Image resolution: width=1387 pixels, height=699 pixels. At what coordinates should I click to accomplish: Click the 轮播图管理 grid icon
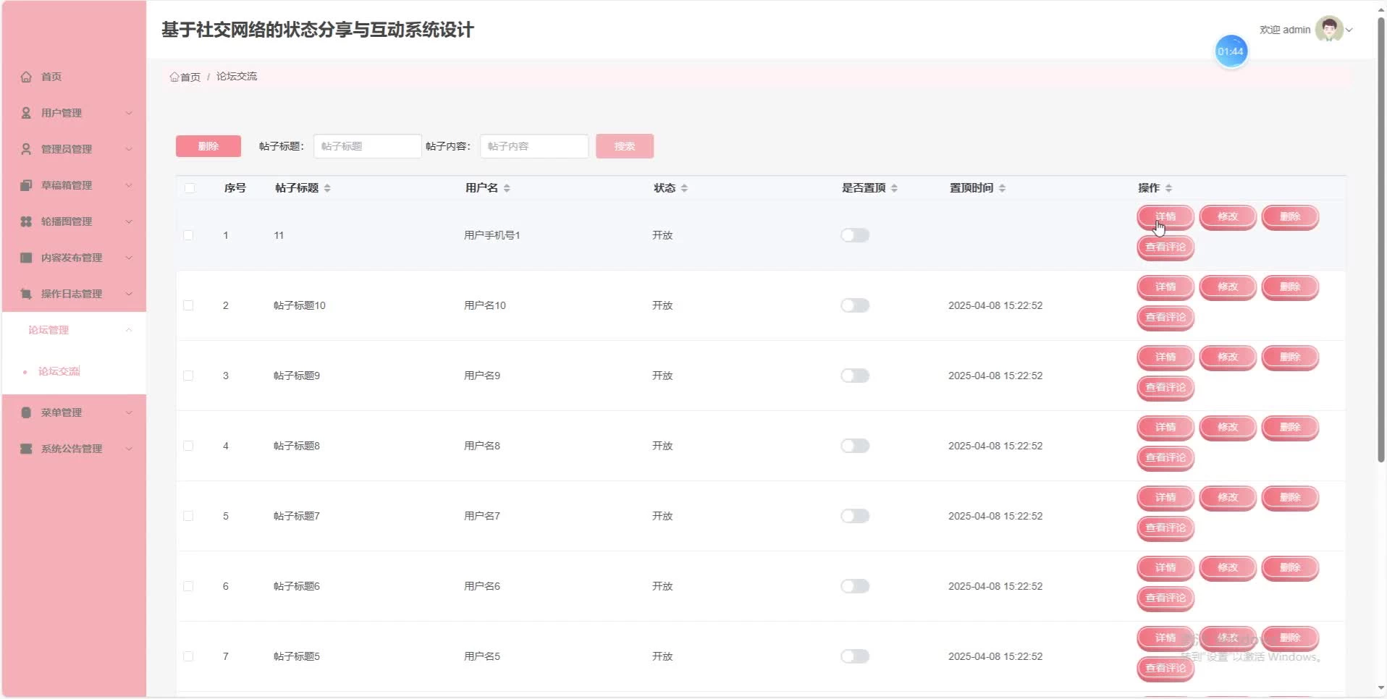26,221
